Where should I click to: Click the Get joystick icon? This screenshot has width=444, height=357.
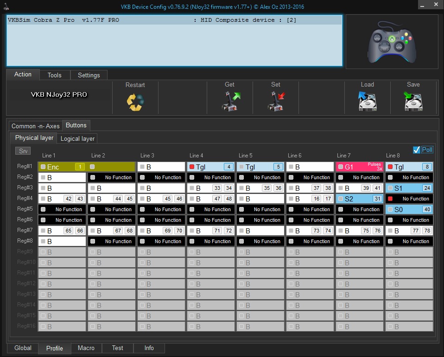click(231, 101)
